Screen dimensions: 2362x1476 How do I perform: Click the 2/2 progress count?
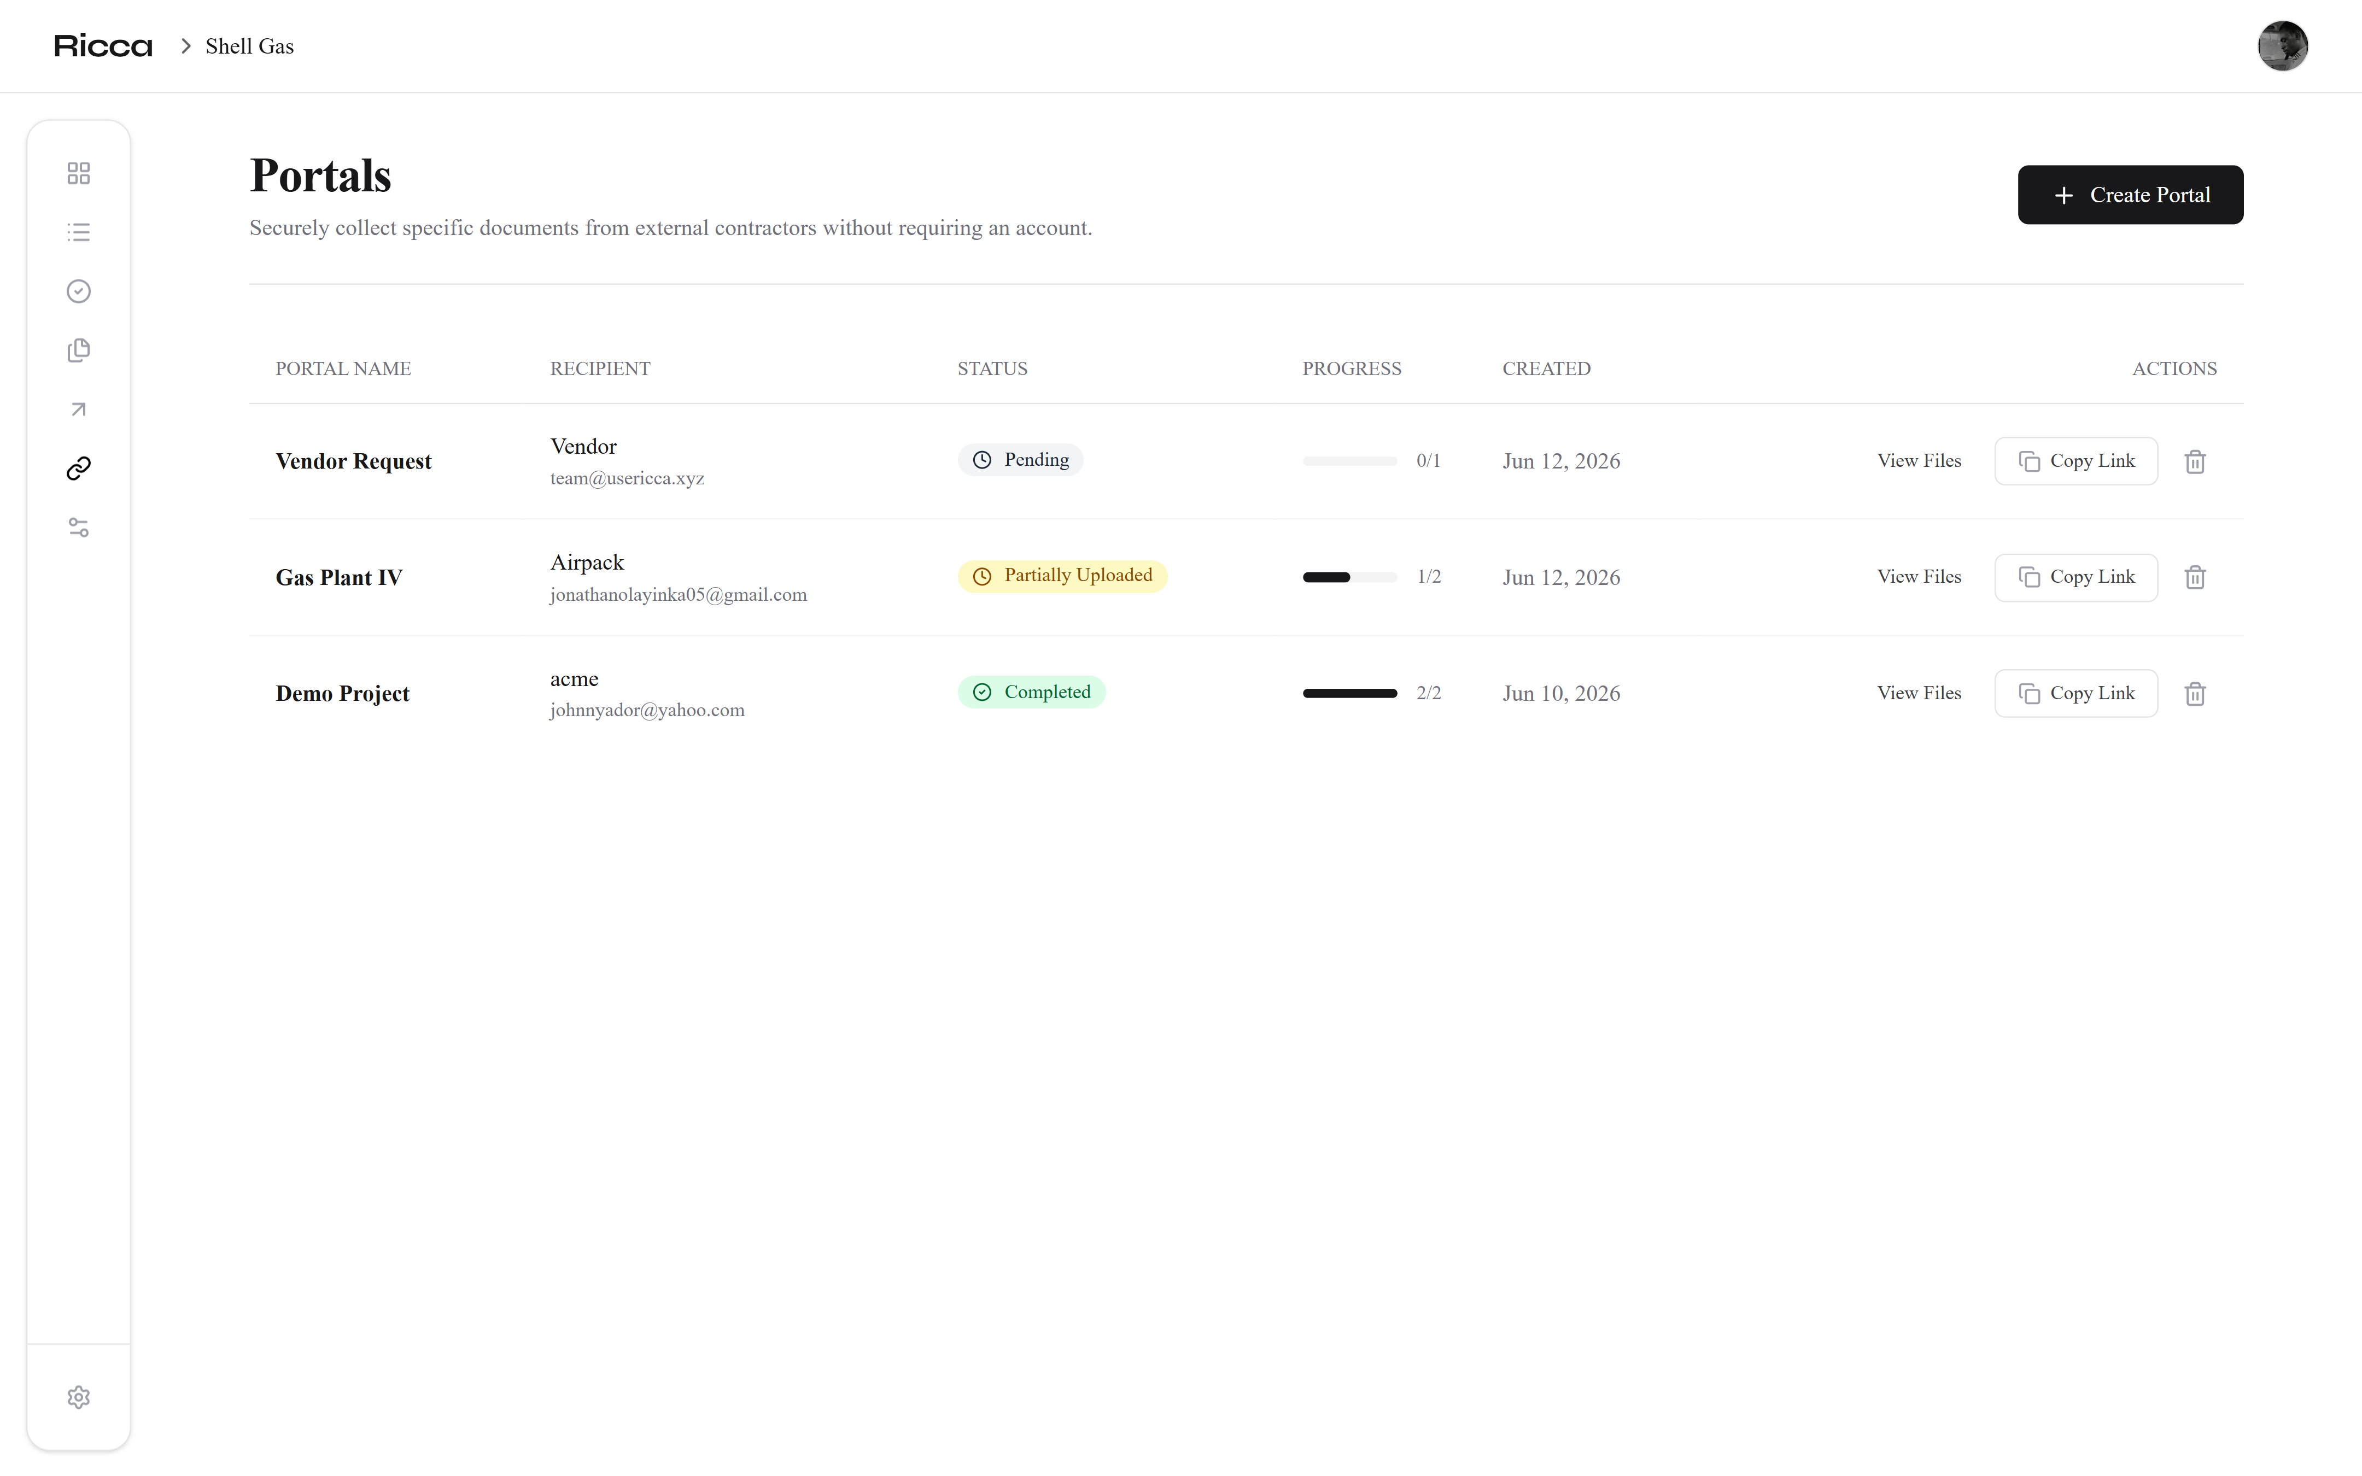1428,693
